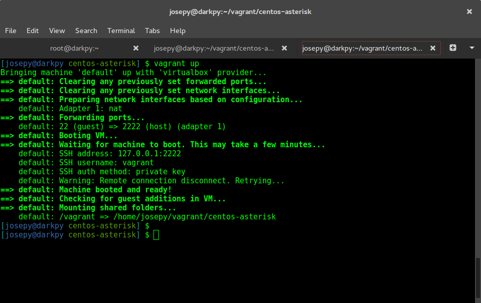Open the Edit menu

click(32, 31)
